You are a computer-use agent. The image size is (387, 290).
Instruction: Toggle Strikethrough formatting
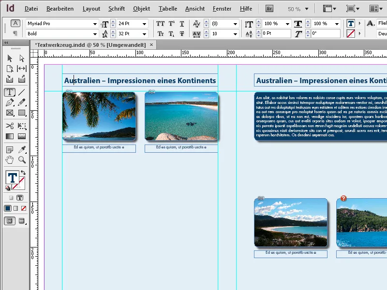[182, 34]
